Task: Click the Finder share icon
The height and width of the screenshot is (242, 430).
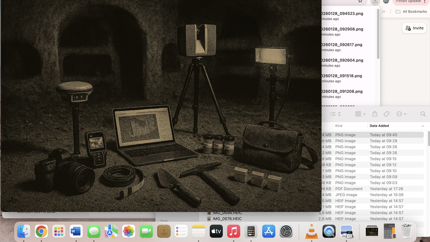Action: click(x=375, y=114)
